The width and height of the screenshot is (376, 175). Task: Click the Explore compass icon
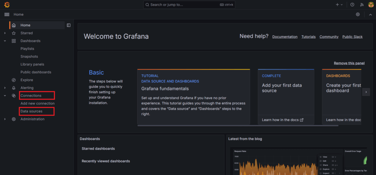click(x=14, y=80)
